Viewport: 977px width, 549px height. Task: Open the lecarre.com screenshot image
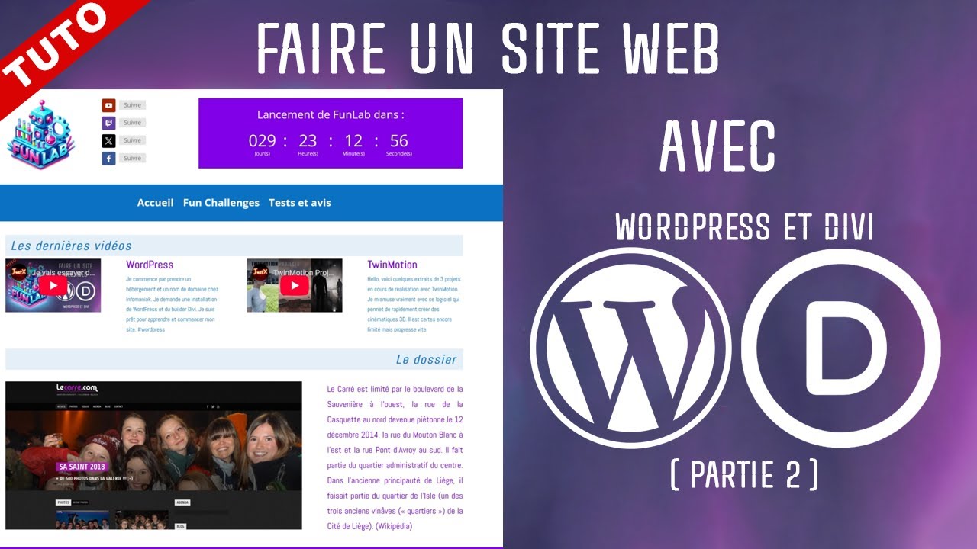coord(153,455)
